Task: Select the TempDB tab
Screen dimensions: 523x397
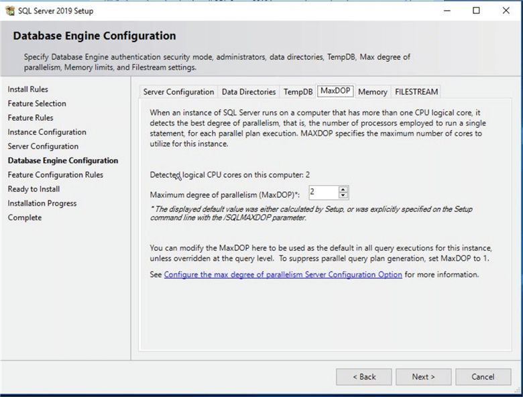Action: [298, 92]
